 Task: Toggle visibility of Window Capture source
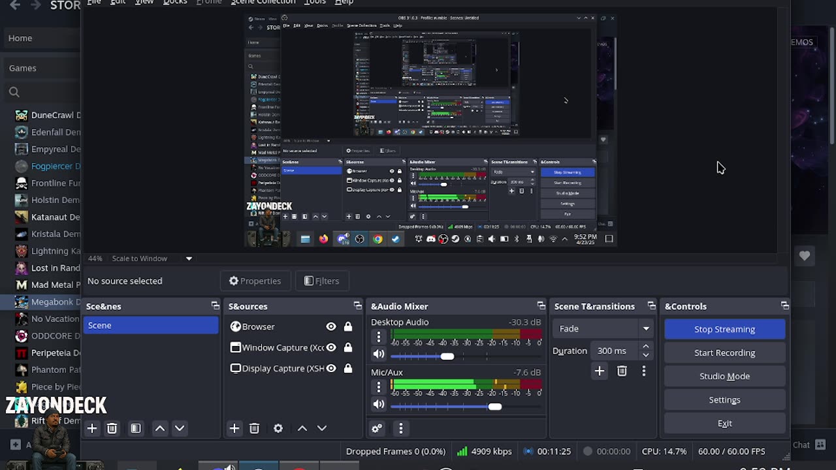pyautogui.click(x=331, y=348)
